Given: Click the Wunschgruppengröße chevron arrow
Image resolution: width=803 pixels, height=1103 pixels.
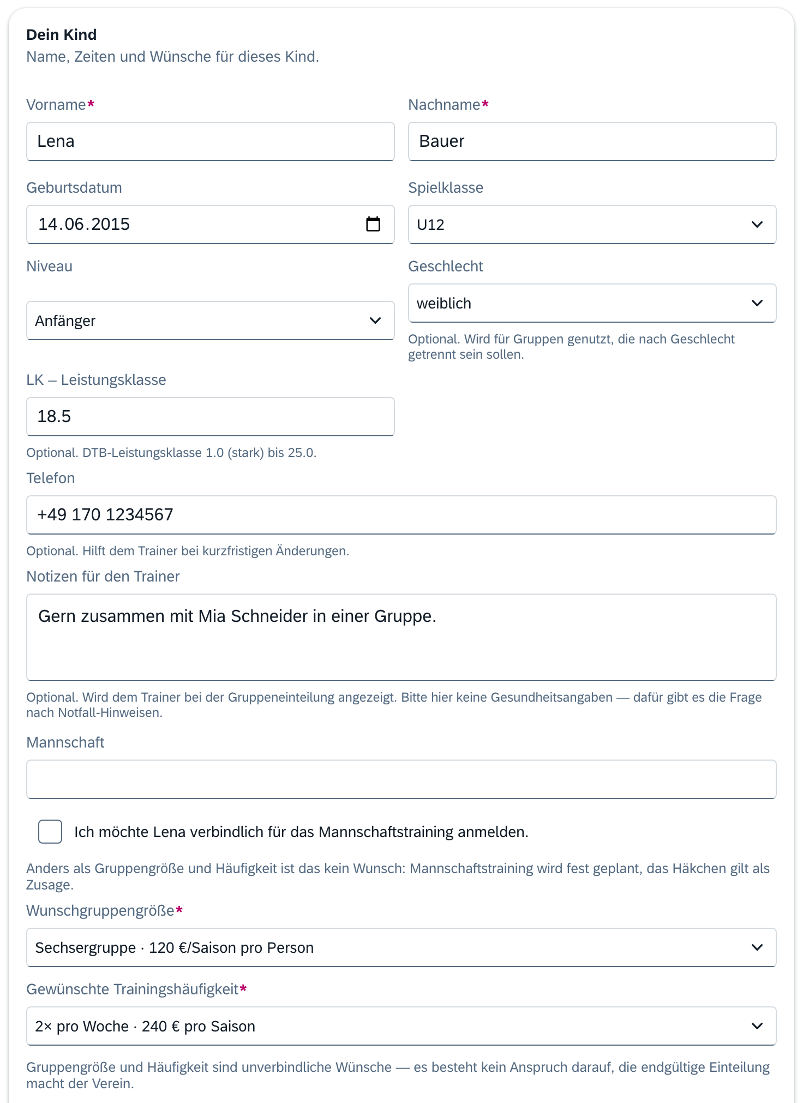Looking at the screenshot, I should pos(757,947).
